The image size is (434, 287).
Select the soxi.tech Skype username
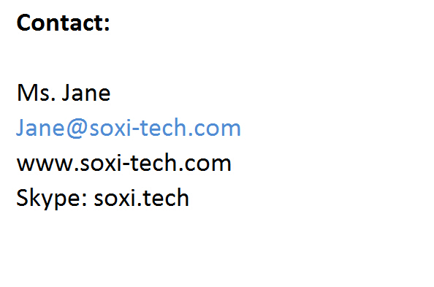click(x=142, y=198)
